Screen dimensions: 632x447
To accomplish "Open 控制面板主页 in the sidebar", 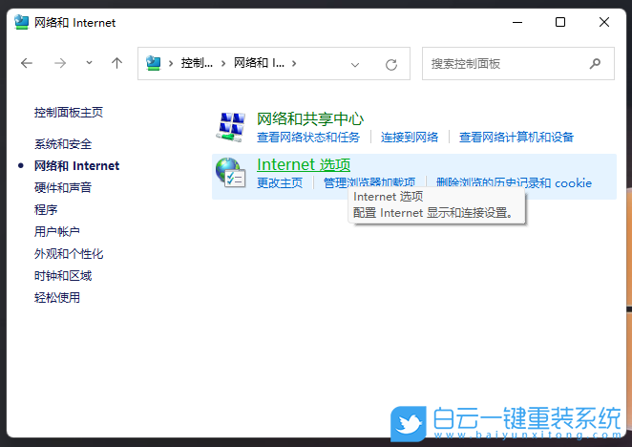I will click(69, 112).
